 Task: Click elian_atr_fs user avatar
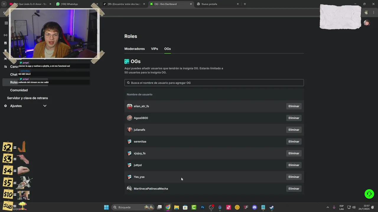click(x=129, y=106)
